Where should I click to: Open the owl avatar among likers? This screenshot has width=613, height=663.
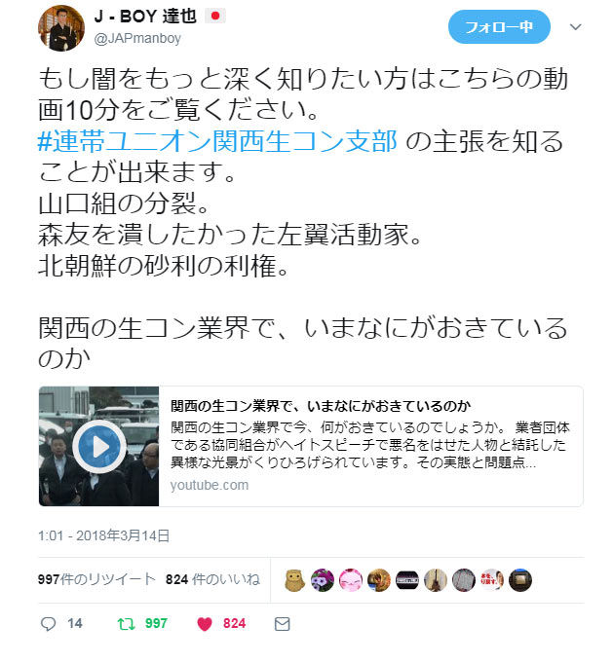294,580
